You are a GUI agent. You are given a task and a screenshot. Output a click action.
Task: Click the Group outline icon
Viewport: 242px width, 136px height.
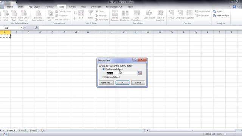click(x=171, y=15)
